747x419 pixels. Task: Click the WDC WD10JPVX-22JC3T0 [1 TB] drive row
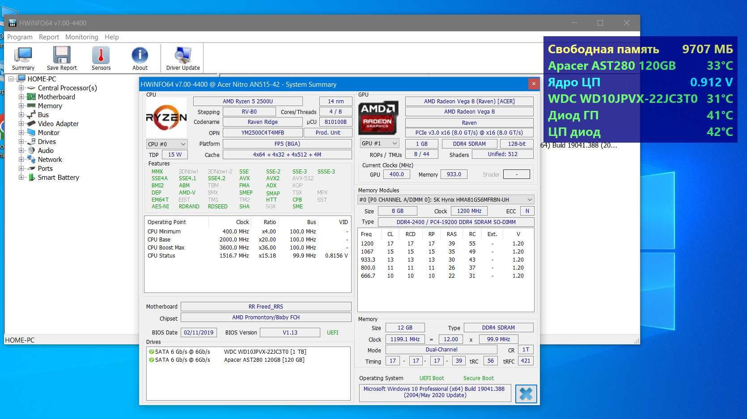point(248,352)
